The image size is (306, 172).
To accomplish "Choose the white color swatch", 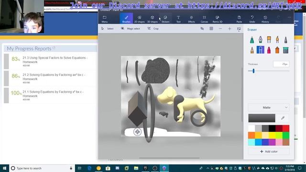I will coord(251,129).
